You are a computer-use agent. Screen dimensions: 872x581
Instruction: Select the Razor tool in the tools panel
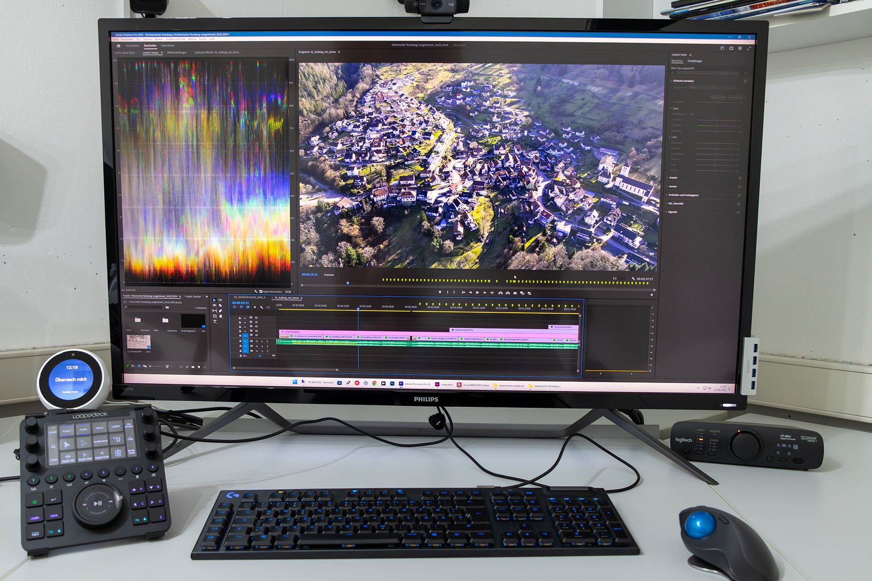(x=220, y=305)
